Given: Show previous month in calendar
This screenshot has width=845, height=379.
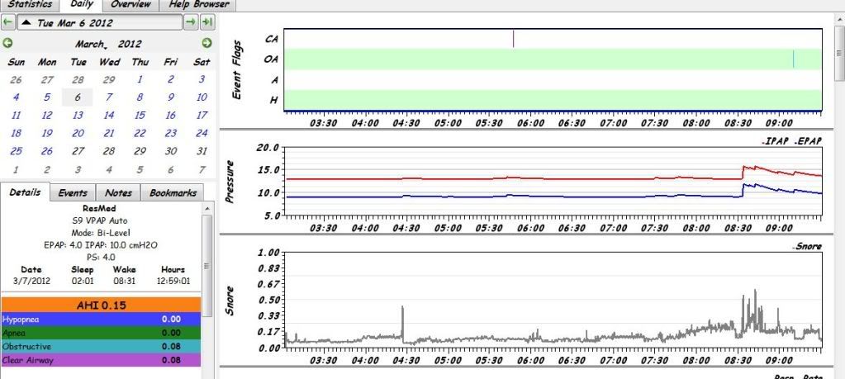Looking at the screenshot, I should [8, 43].
